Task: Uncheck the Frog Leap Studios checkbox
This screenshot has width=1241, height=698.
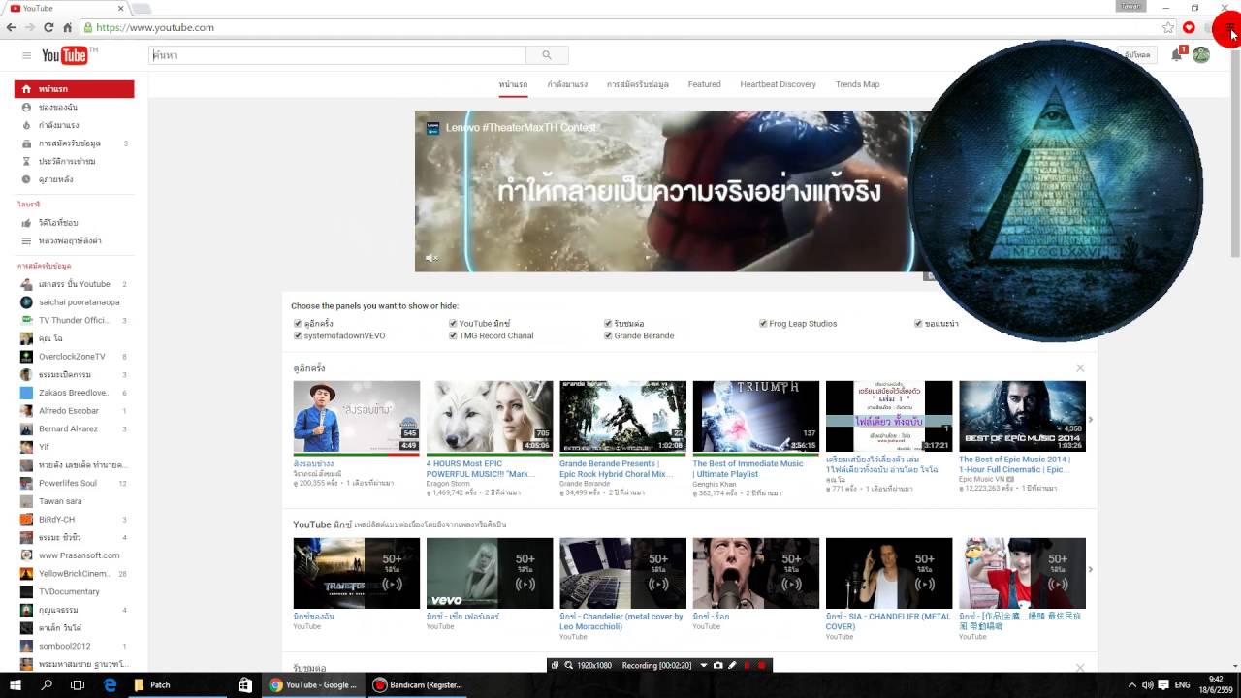Action: 763,324
